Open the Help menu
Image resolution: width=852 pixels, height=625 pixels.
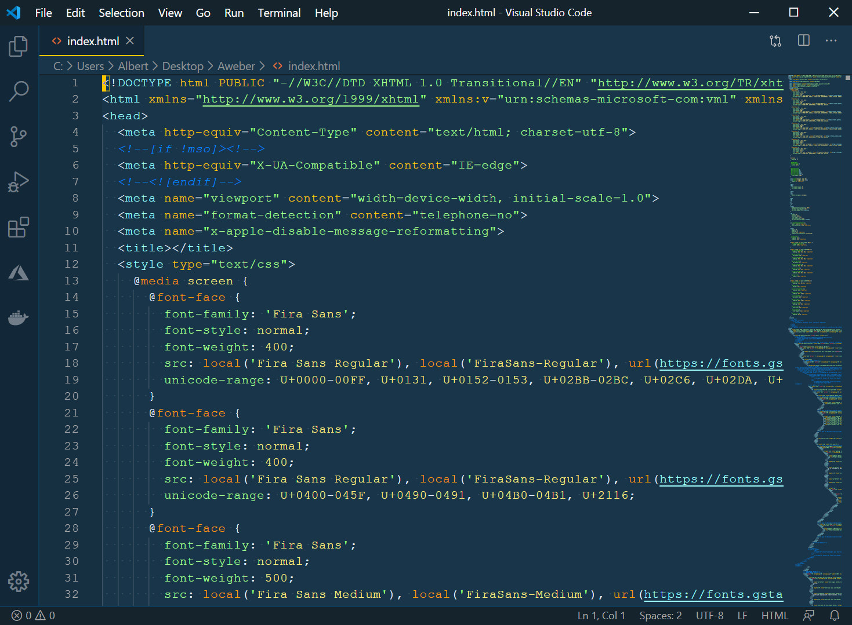(327, 13)
